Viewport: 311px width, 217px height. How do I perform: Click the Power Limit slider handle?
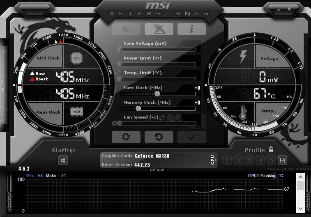120,64
